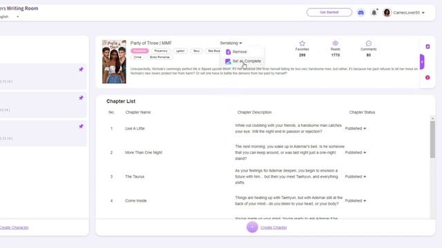Viewport: 442px width, 248px height.
Task: Open Published dropdown for More Than One Night
Action: point(356,153)
